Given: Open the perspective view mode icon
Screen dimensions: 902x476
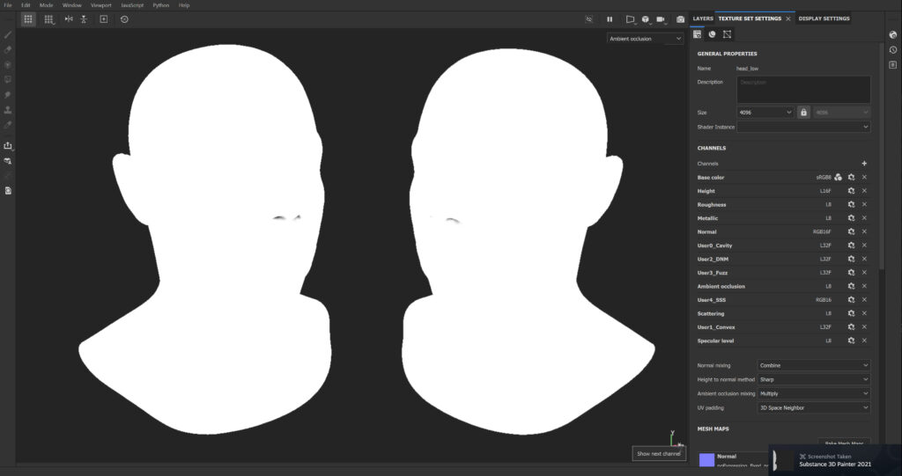Looking at the screenshot, I should [630, 19].
